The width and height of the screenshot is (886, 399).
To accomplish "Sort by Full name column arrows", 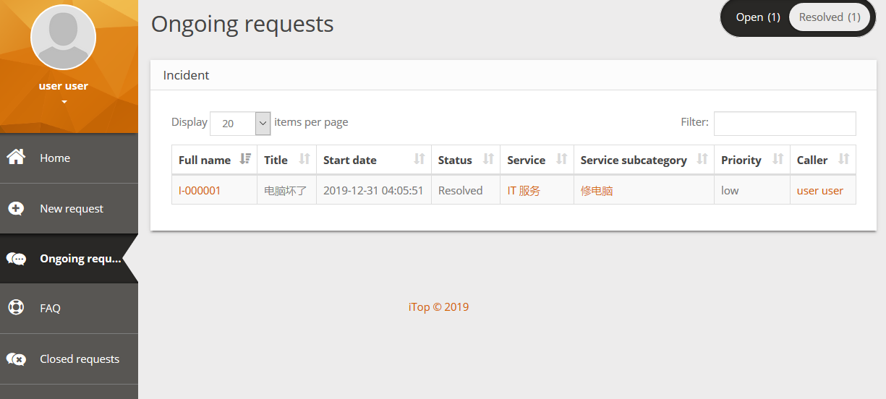I will (x=245, y=159).
